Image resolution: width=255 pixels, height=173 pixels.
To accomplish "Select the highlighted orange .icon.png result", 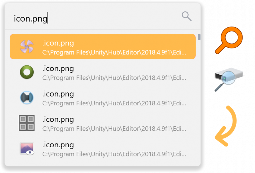I will [x=103, y=46].
